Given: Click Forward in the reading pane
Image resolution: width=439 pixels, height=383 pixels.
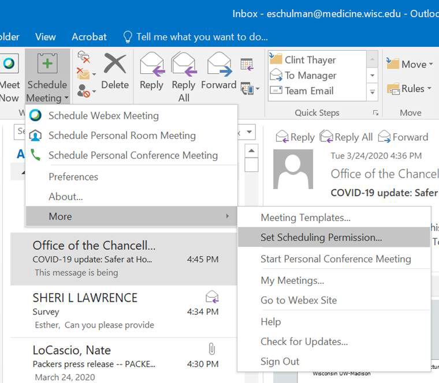Looking at the screenshot, I should tap(403, 137).
